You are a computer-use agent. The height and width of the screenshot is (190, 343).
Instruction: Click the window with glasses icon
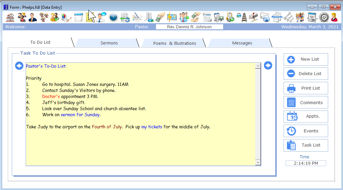point(312,17)
